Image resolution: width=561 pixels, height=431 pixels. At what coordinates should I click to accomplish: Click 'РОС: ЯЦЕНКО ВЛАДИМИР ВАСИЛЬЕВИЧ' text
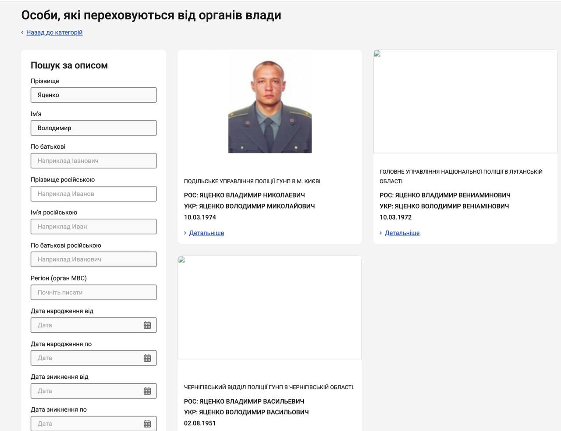(244, 401)
